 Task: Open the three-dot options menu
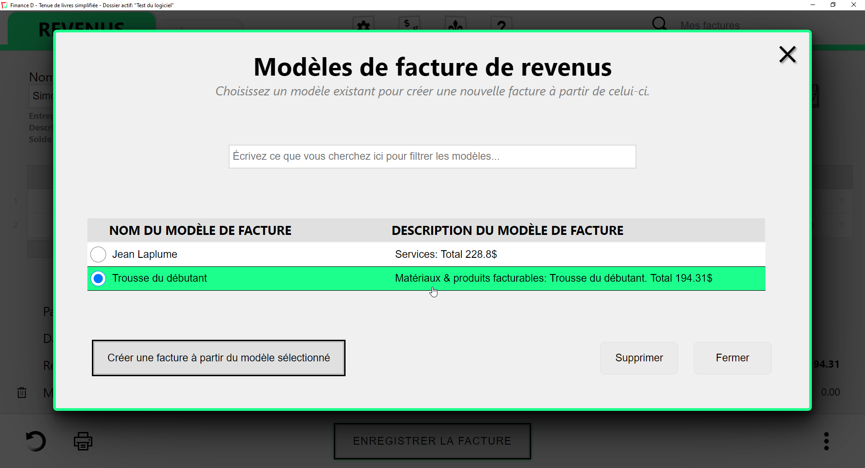[826, 441]
